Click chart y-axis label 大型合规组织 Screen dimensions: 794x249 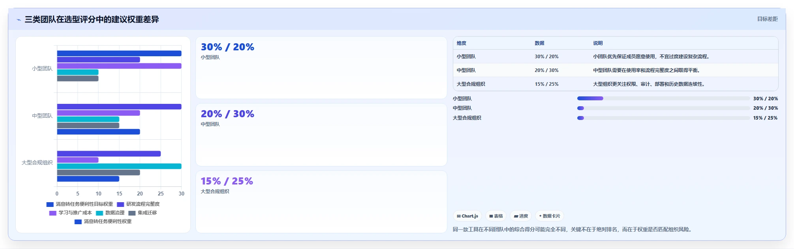click(x=37, y=162)
